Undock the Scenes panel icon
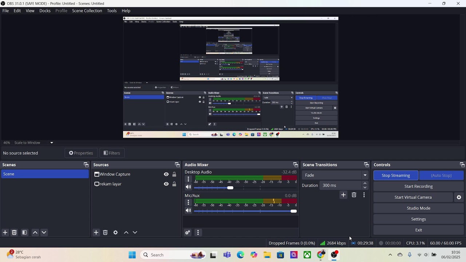 pos(86,165)
